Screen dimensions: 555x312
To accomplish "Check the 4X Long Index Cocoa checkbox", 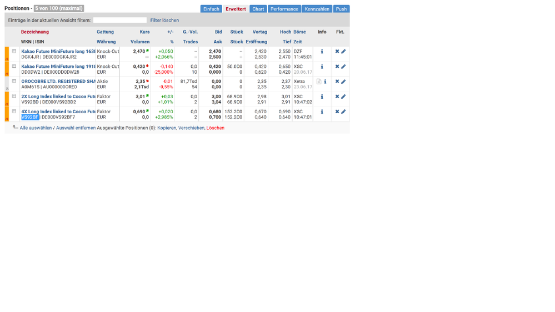I will (x=14, y=111).
